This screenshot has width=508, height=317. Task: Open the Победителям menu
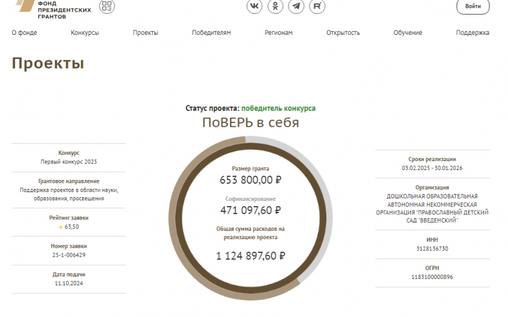[x=211, y=33]
